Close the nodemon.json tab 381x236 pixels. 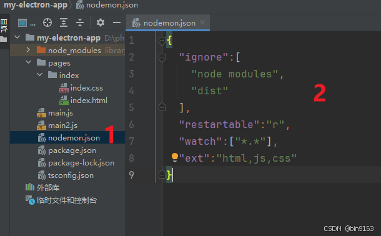pyautogui.click(x=202, y=22)
